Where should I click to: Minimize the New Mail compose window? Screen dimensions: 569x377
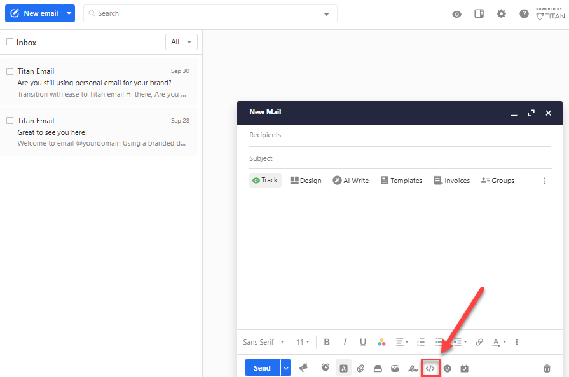point(514,114)
